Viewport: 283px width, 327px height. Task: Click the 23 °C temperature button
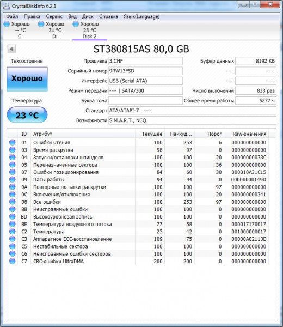(x=27, y=115)
